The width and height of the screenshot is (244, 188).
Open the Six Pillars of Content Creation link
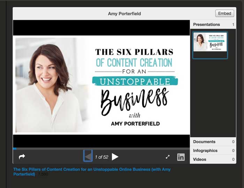coord(92,172)
